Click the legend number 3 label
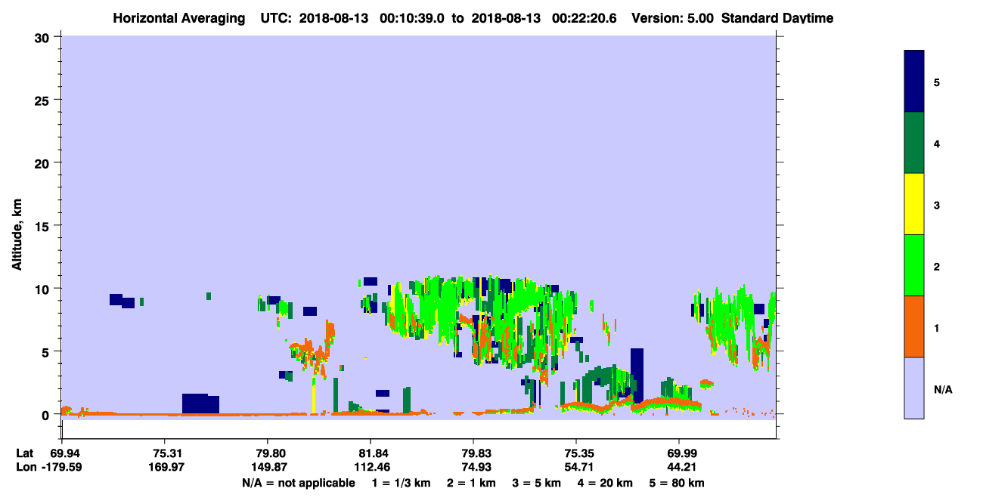This screenshot has height=504, width=983. (x=937, y=204)
